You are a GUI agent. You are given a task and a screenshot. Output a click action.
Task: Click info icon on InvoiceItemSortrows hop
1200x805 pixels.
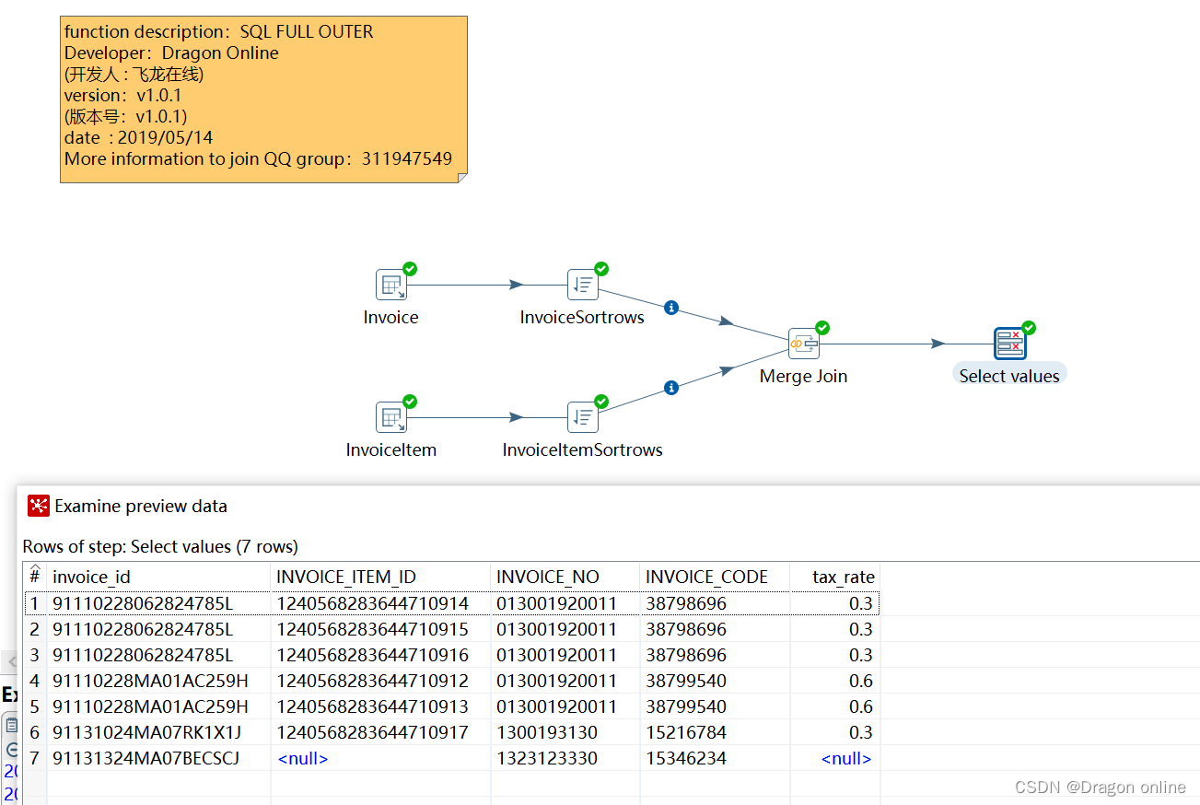pyautogui.click(x=671, y=388)
